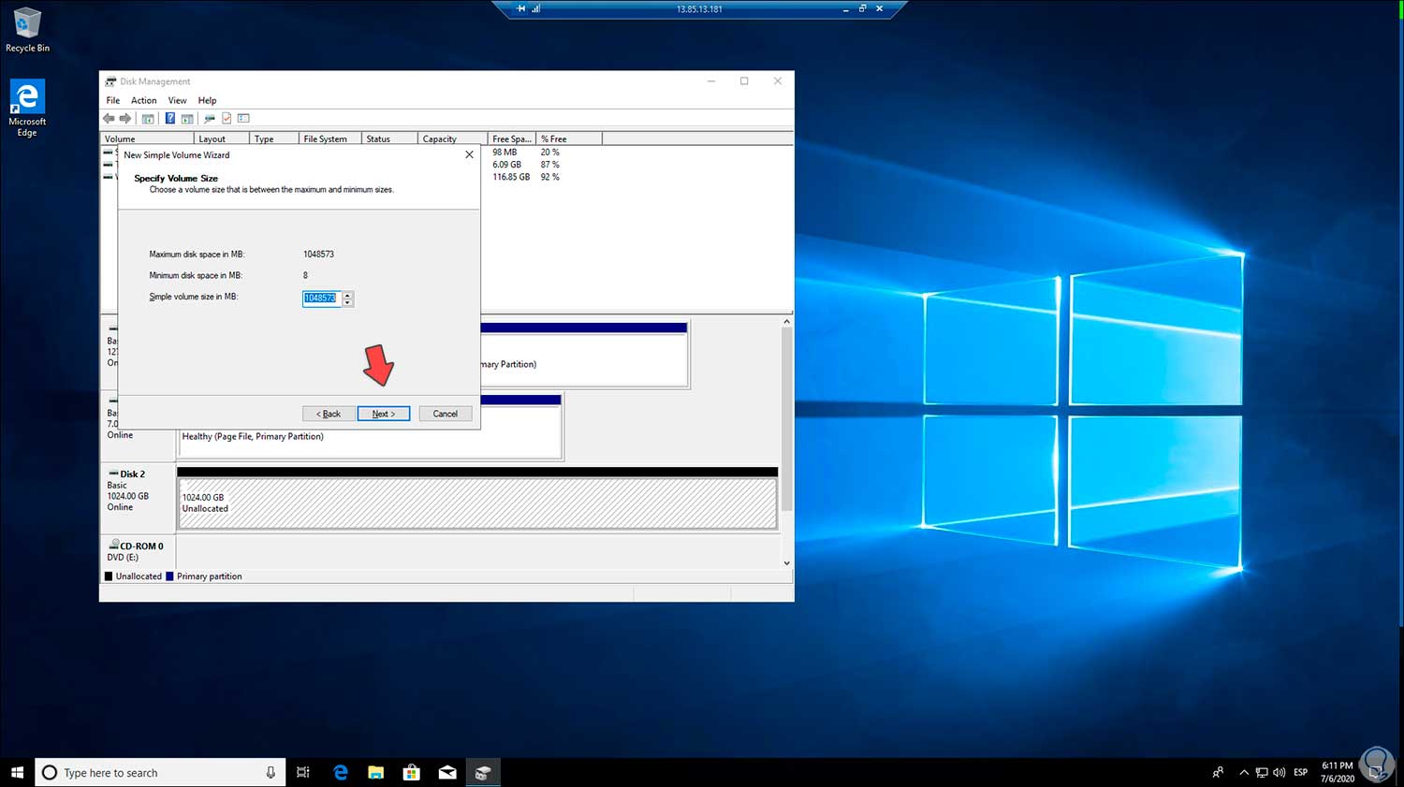Click the Back button in the wizard

[x=329, y=414]
